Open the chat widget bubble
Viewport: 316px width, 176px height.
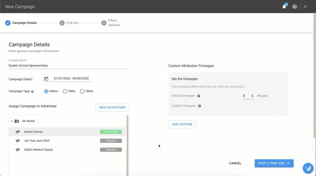pyautogui.click(x=308, y=168)
